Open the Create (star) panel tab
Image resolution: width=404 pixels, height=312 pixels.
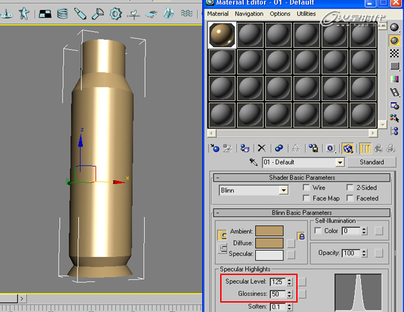24,13
